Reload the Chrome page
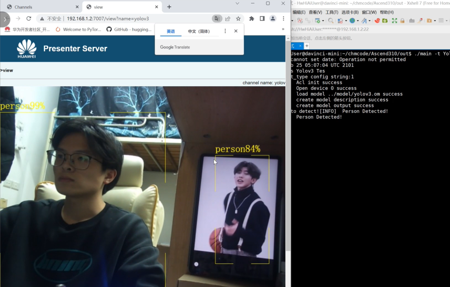 point(29,18)
